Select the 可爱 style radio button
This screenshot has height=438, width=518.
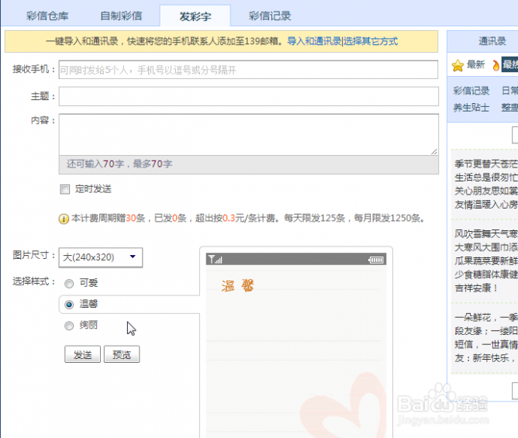(69, 284)
